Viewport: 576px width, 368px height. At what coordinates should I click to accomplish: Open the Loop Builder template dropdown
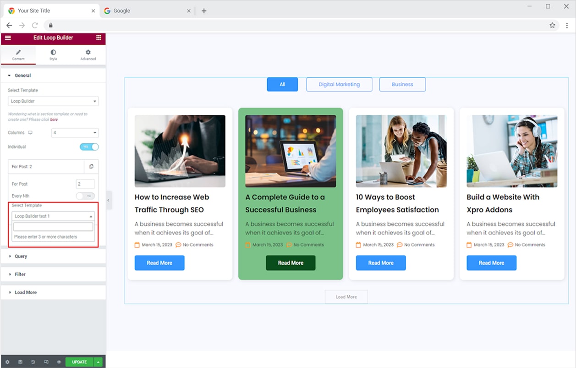coord(53,101)
